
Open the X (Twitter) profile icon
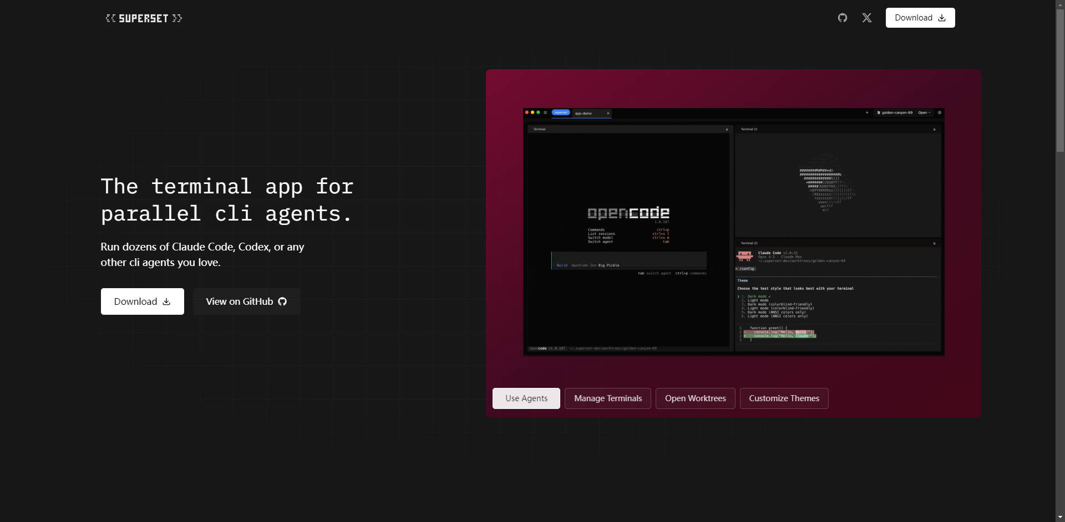point(866,18)
